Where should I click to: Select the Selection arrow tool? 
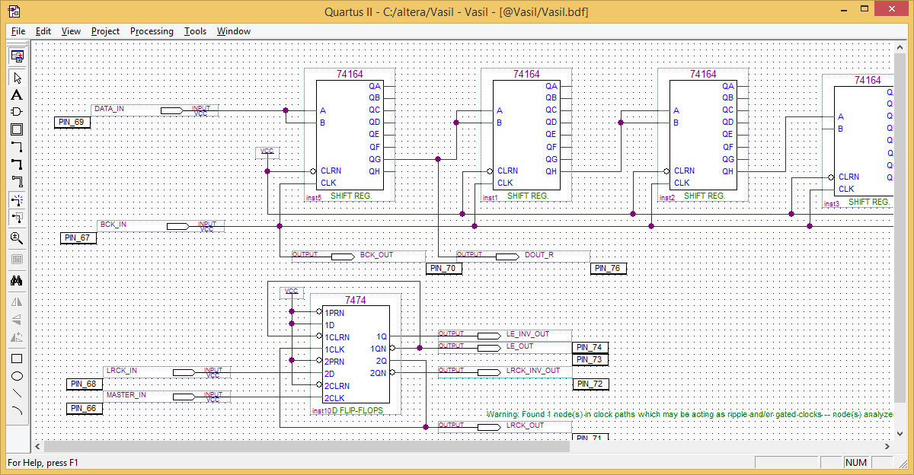click(17, 77)
